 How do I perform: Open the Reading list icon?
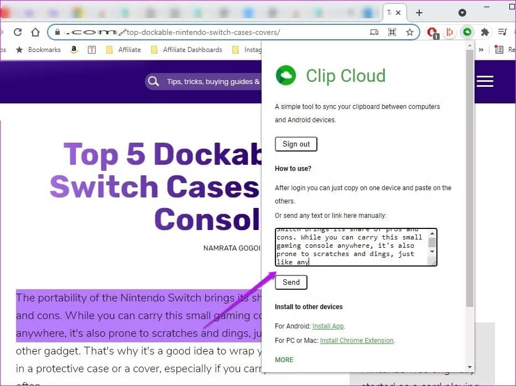point(499,50)
